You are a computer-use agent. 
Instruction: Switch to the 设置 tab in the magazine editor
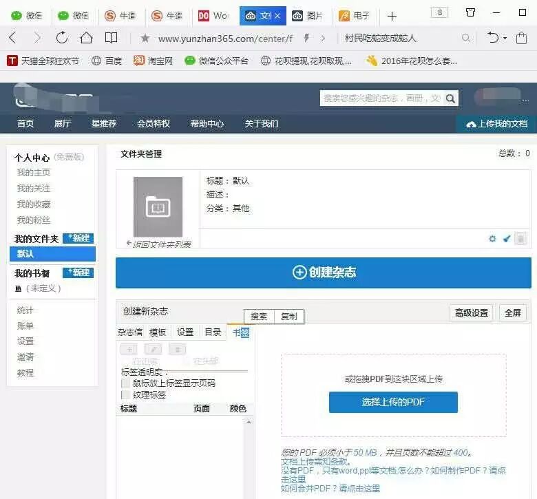[x=185, y=332]
